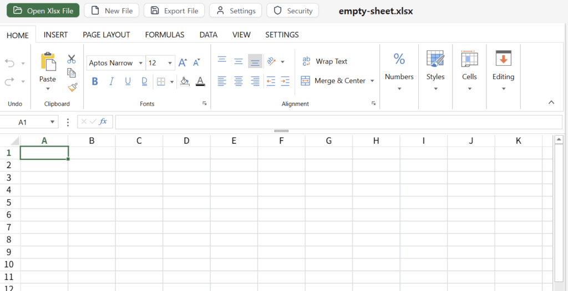Click the Open Xlsx File button

pos(43,11)
